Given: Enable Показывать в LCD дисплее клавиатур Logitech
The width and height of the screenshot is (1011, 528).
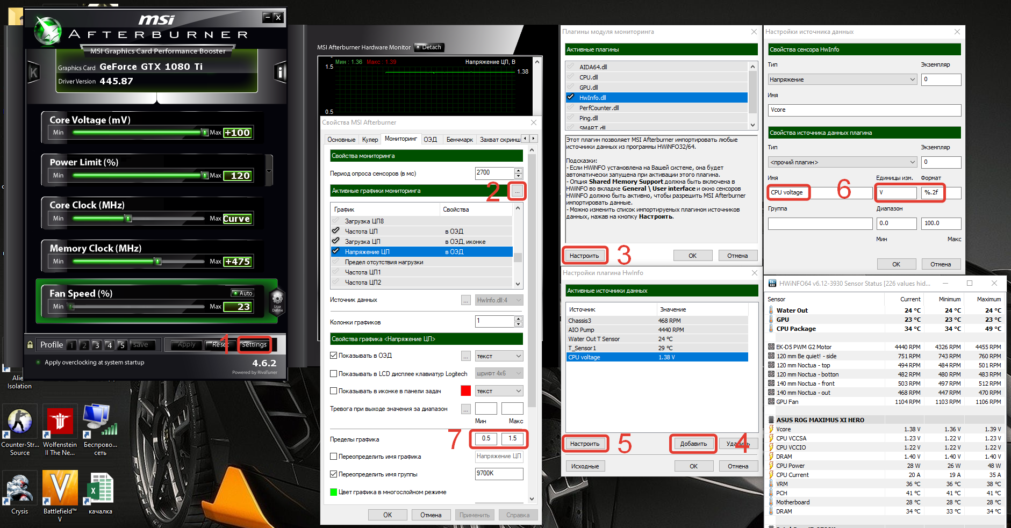Looking at the screenshot, I should click(x=333, y=374).
